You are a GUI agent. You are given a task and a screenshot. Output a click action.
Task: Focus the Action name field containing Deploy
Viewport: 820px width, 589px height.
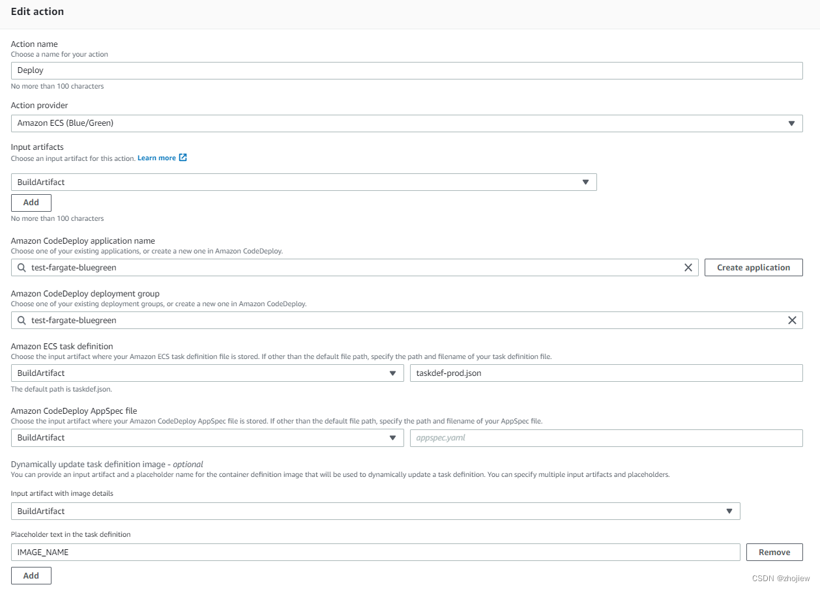point(407,70)
